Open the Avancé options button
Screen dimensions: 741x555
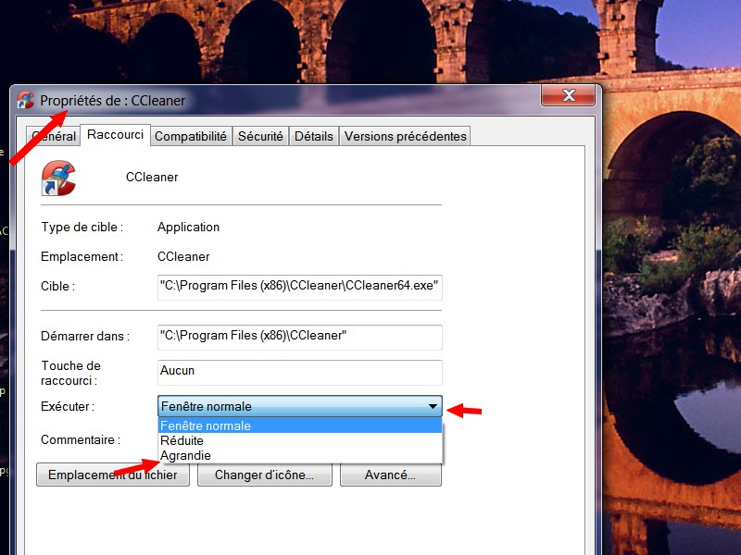coord(390,475)
